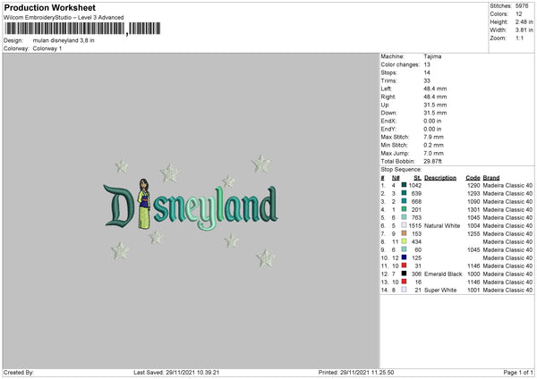Select the Trims value 33
This screenshot has width=537, height=379.
click(x=427, y=80)
